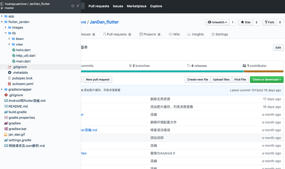Click New pull request button

click(98, 80)
